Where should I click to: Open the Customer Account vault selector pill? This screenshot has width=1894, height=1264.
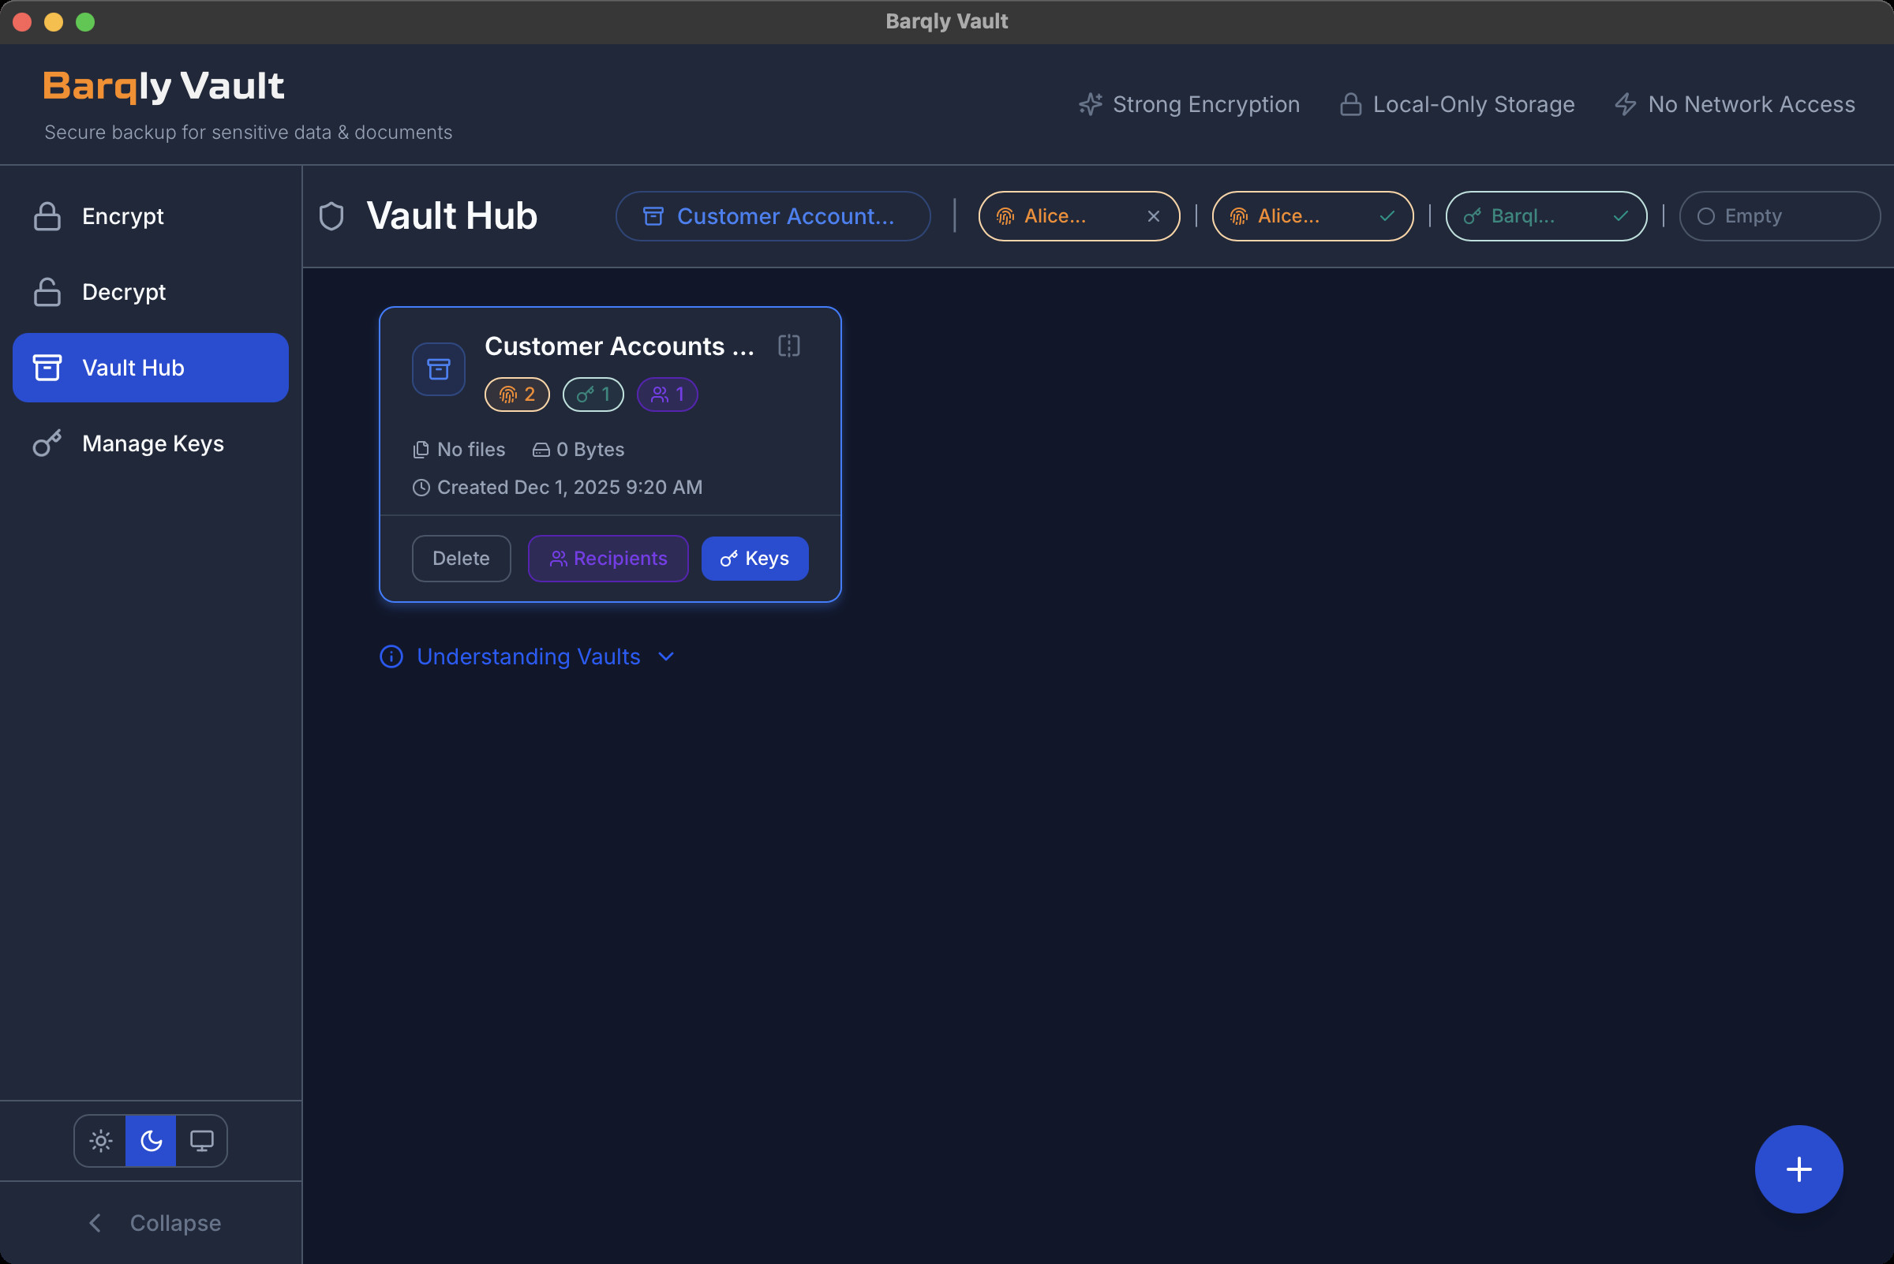(773, 216)
